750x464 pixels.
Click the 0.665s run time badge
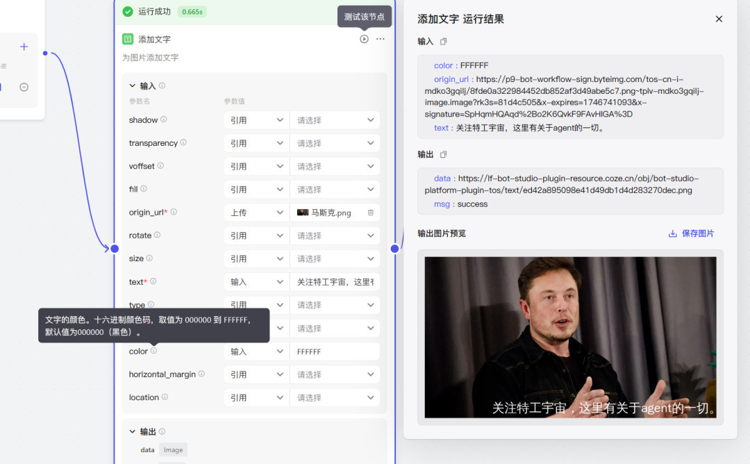coord(192,12)
